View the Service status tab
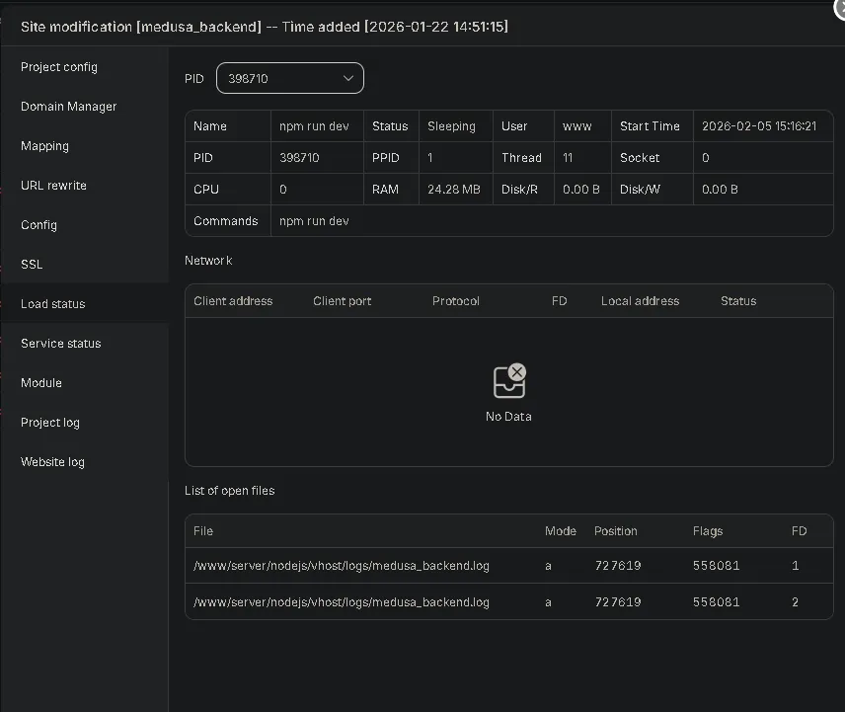This screenshot has width=845, height=712. [61, 344]
